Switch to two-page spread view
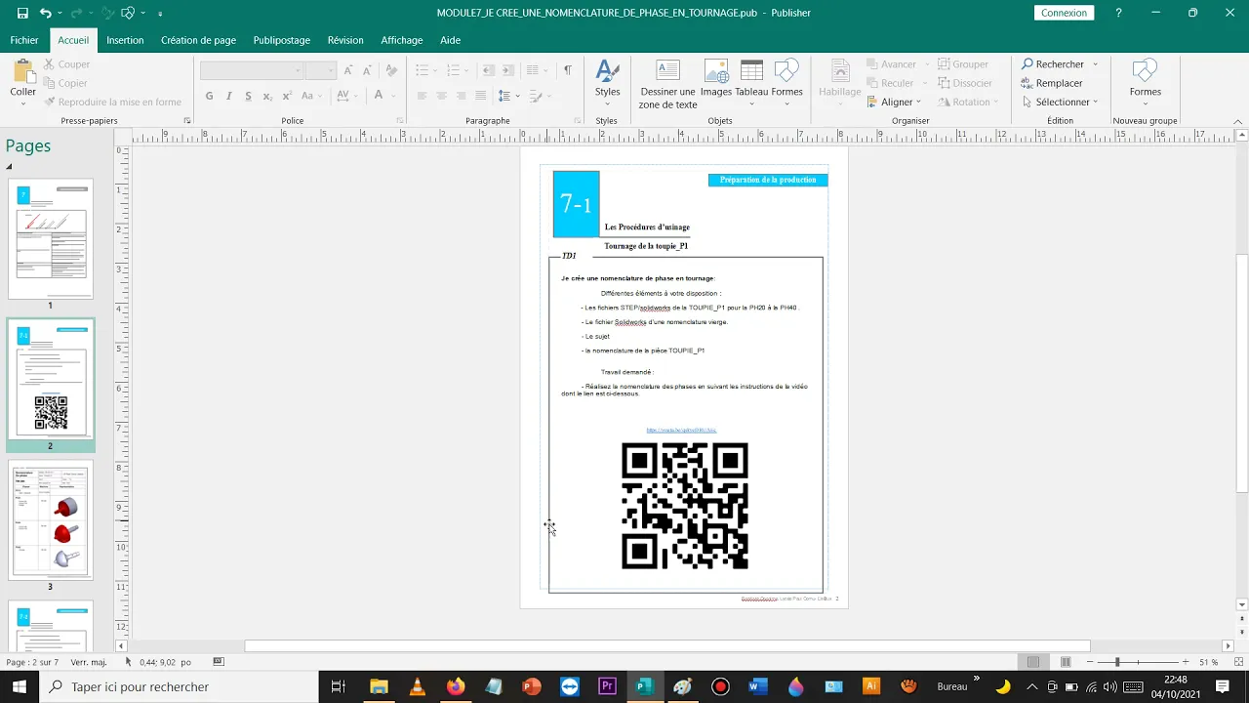Screen dimensions: 1249x703 [x=1066, y=662]
